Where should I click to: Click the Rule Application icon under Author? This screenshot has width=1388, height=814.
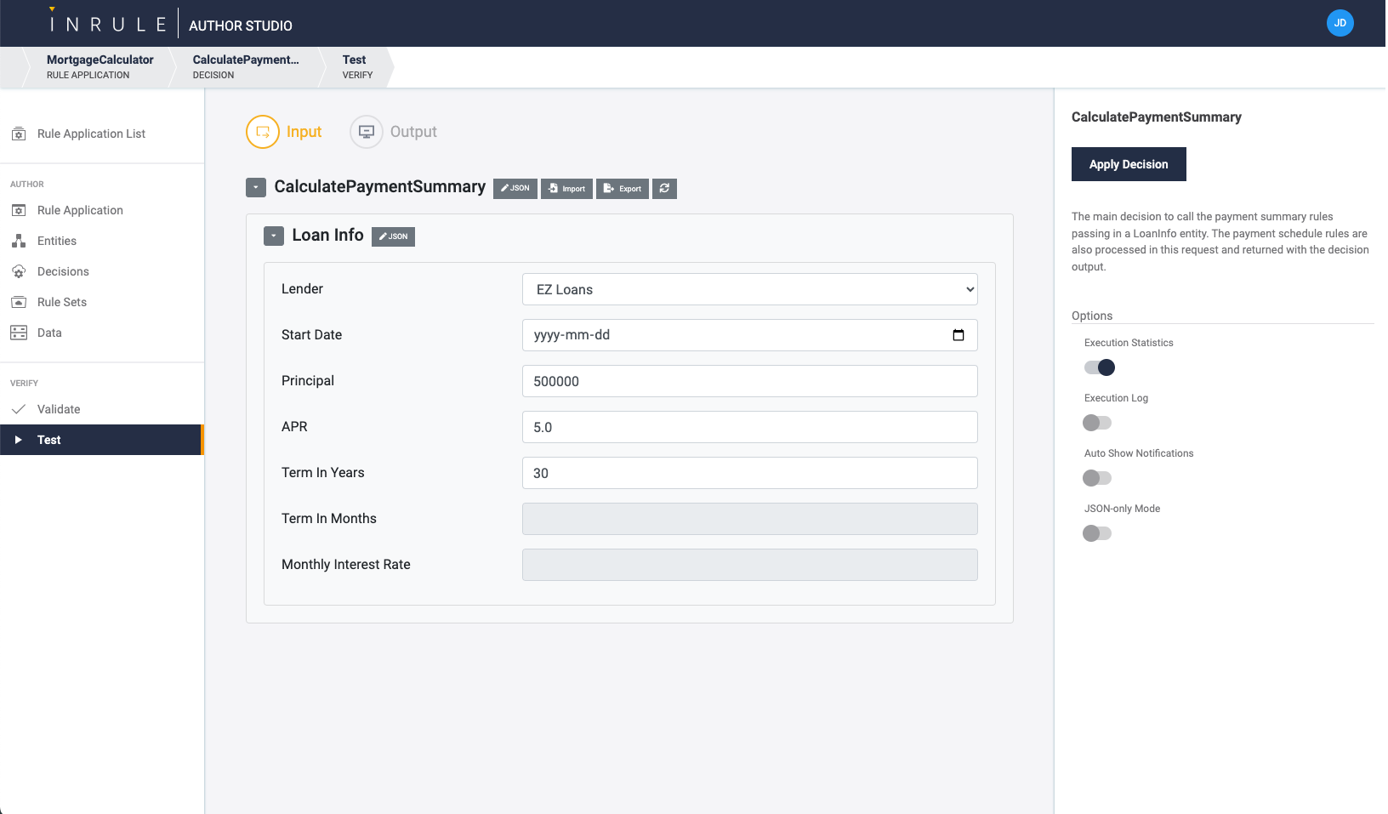(19, 210)
